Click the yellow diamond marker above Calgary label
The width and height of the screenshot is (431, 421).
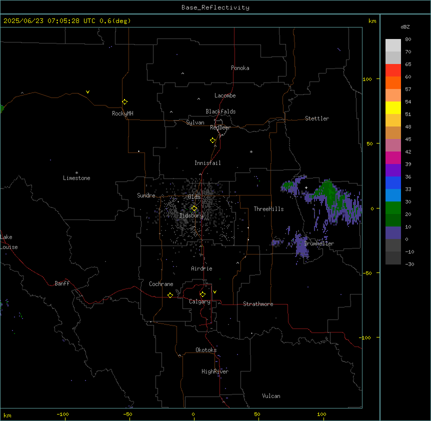(x=202, y=294)
